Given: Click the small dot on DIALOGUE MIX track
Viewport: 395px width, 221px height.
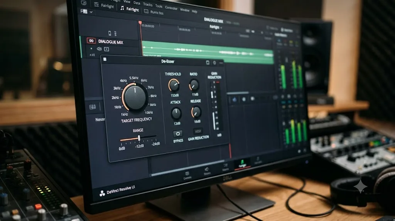Looking at the screenshot, I should pos(91,48).
